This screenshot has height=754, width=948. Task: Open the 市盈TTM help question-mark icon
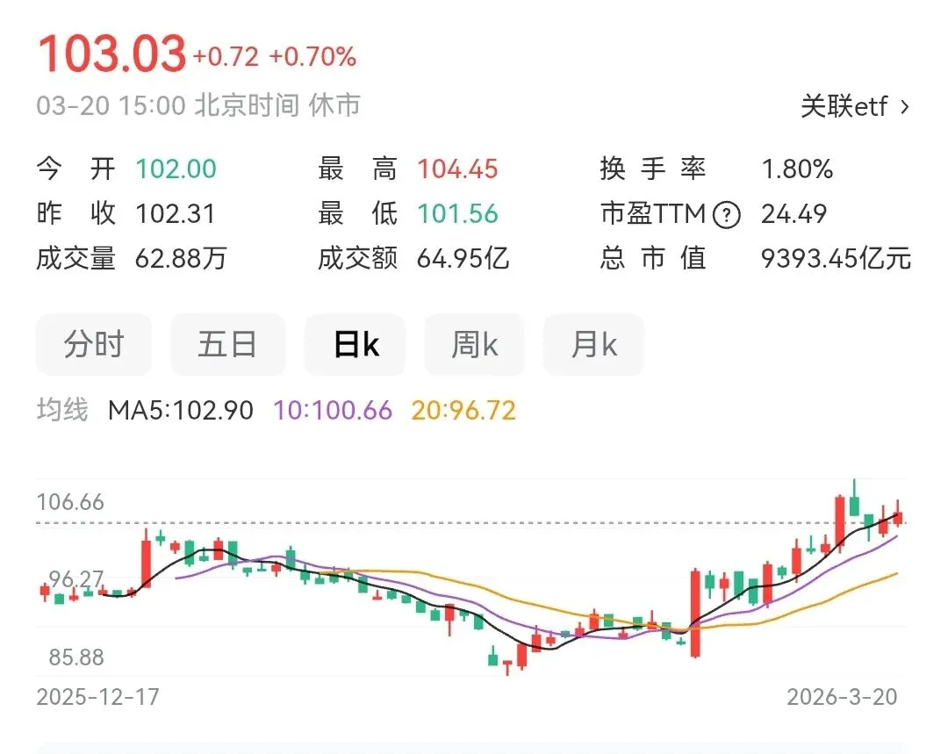pos(726,215)
